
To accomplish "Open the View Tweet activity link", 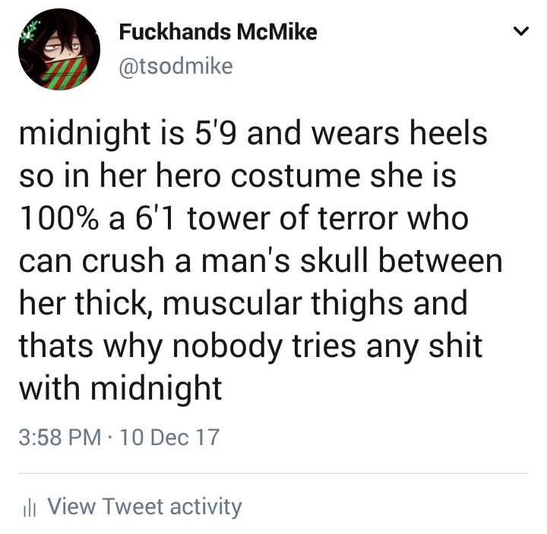I will pyautogui.click(x=144, y=507).
